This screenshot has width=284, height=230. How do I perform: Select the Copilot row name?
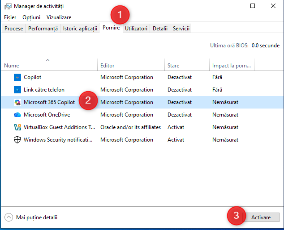(33, 77)
